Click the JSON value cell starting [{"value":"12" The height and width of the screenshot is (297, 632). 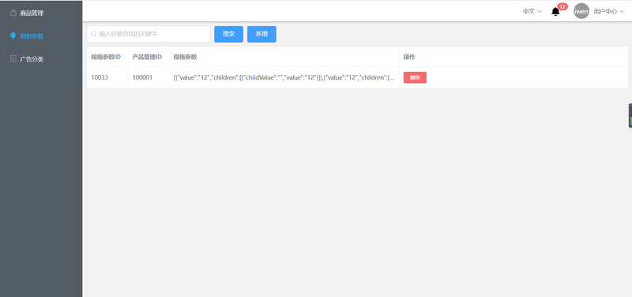[284, 77]
